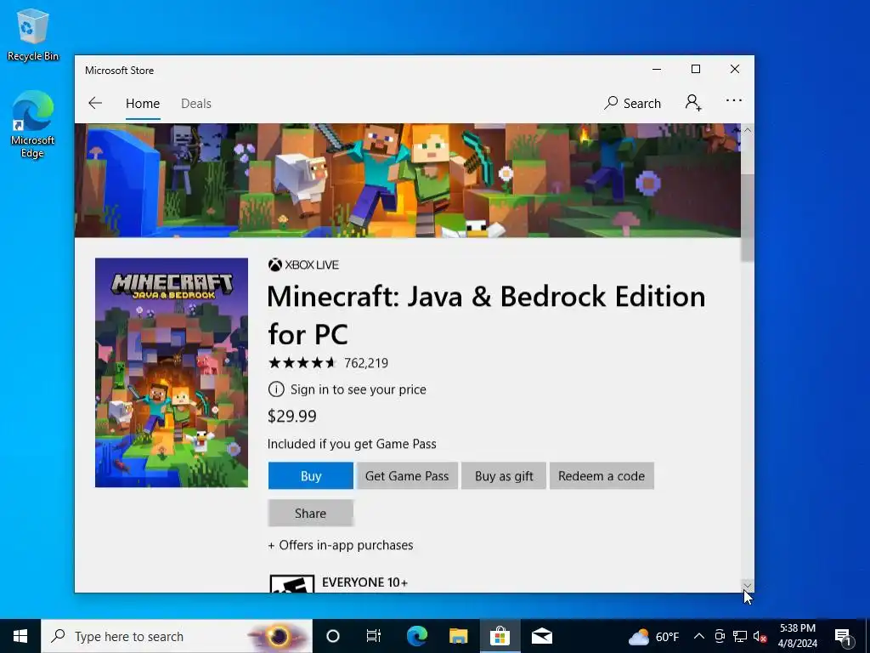Launch Edge from the taskbar
The image size is (870, 653).
pyautogui.click(x=416, y=636)
